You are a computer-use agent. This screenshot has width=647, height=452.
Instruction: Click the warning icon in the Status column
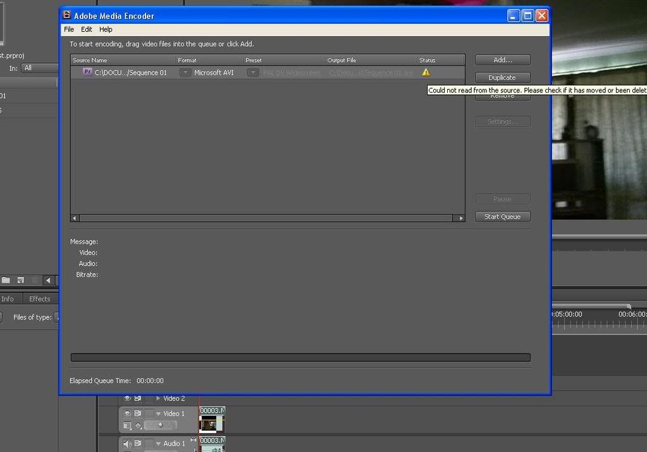tap(426, 72)
